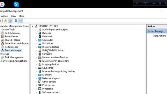Click the Software devices icon

pyautogui.click(x=40, y=92)
